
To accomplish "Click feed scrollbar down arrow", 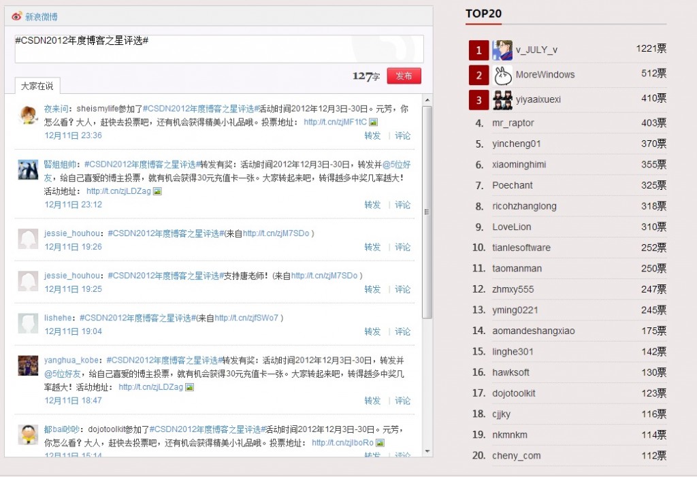I will (427, 450).
